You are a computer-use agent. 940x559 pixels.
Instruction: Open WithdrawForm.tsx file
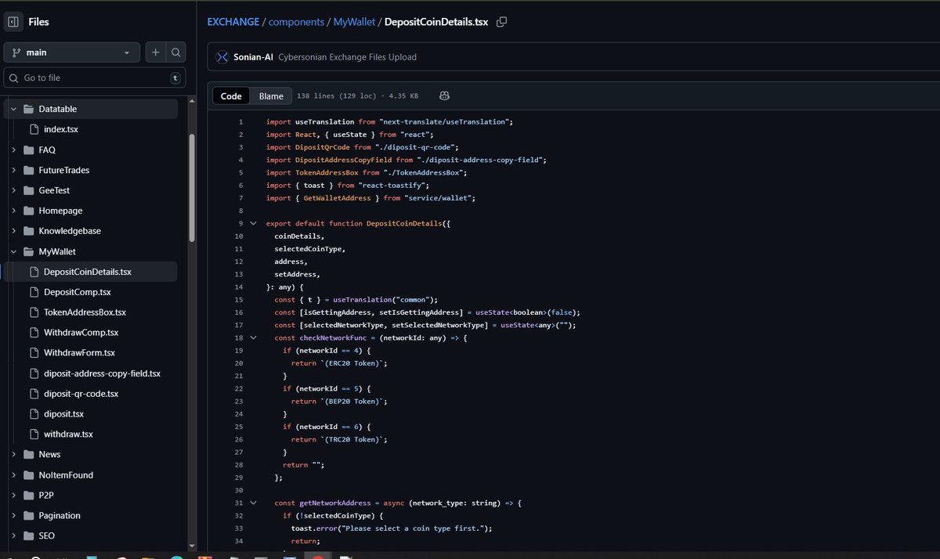pos(79,353)
